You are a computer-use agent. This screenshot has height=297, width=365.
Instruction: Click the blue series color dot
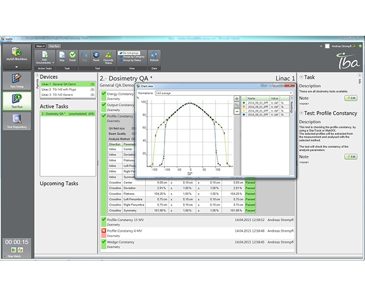[x=244, y=114]
